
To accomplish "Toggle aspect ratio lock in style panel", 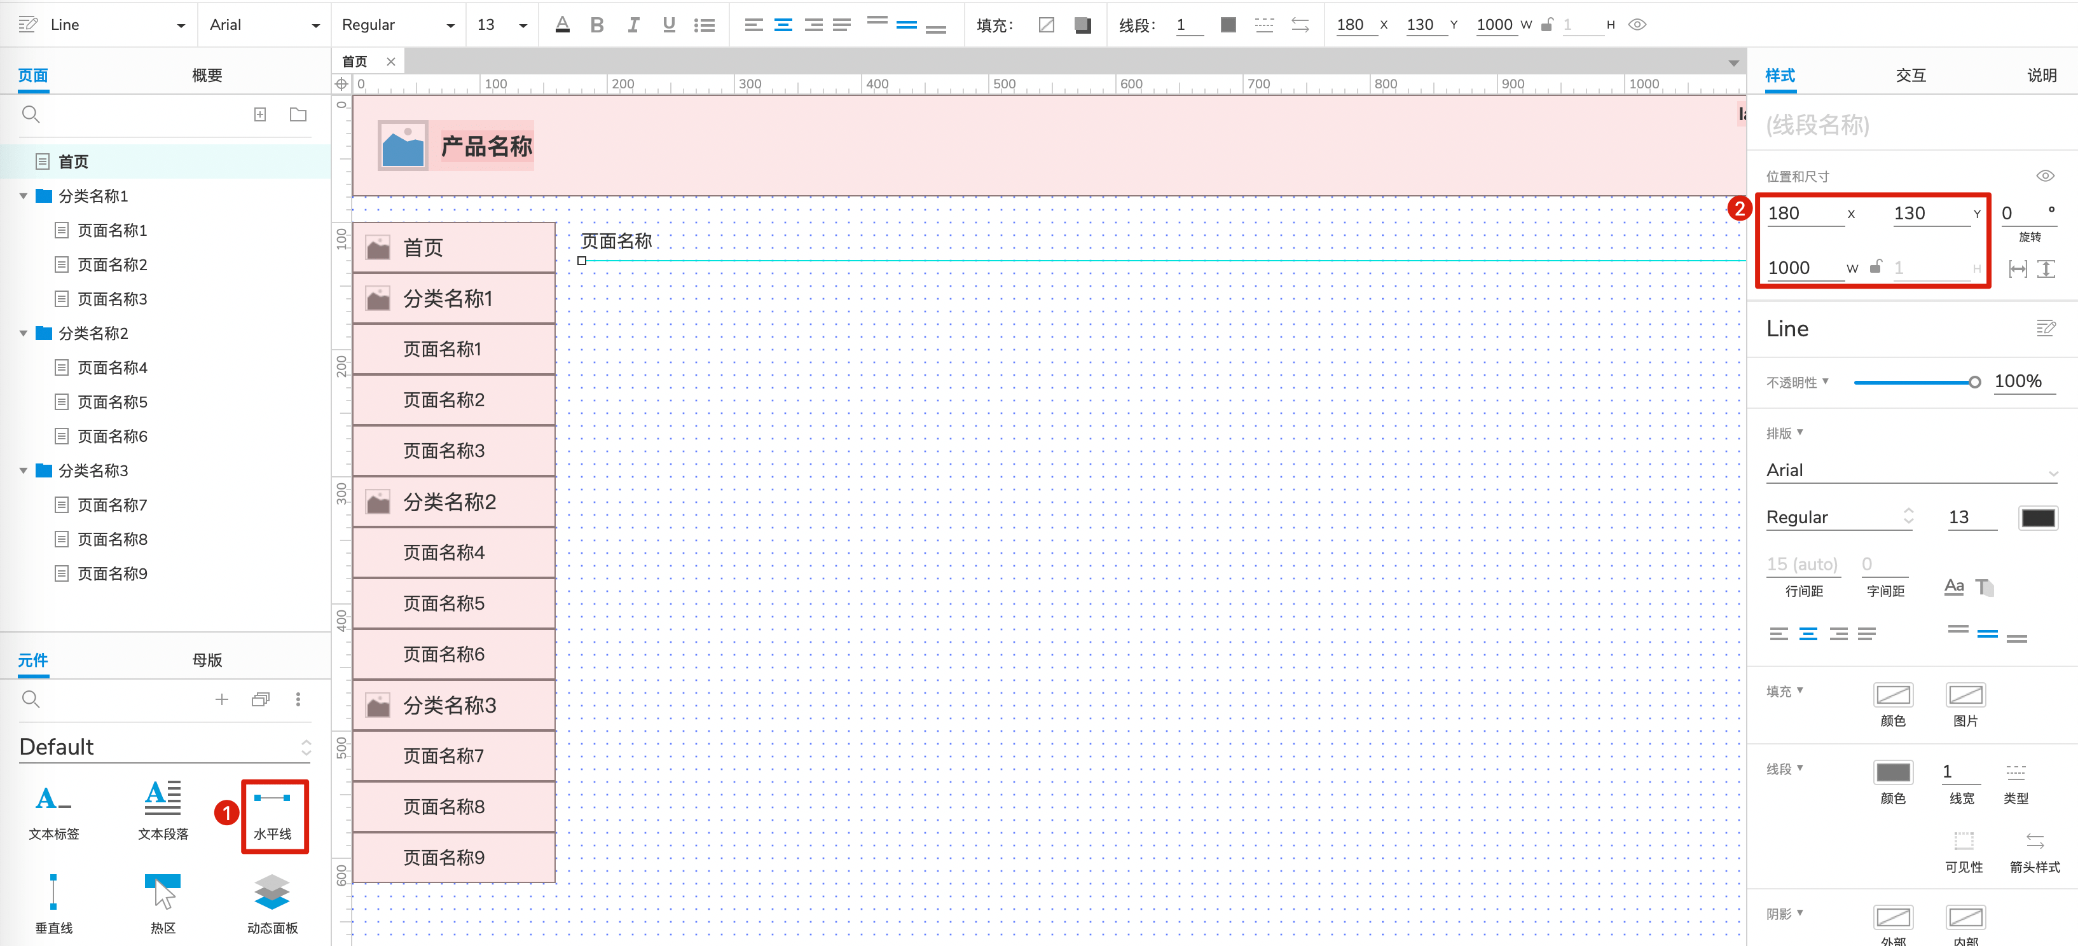I will (x=1876, y=267).
